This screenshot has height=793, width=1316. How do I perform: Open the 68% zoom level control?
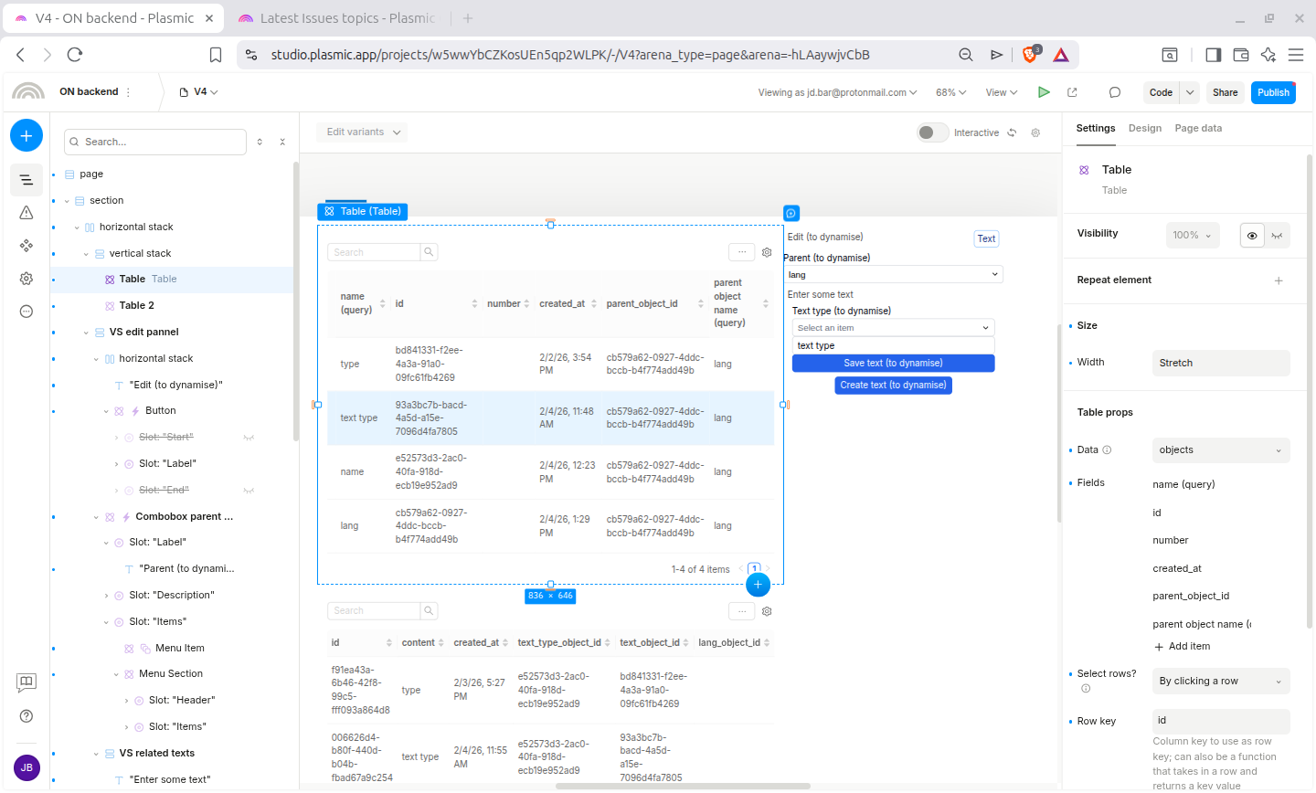(x=950, y=92)
